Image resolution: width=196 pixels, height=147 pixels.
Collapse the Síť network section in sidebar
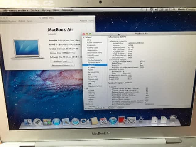[85, 89]
